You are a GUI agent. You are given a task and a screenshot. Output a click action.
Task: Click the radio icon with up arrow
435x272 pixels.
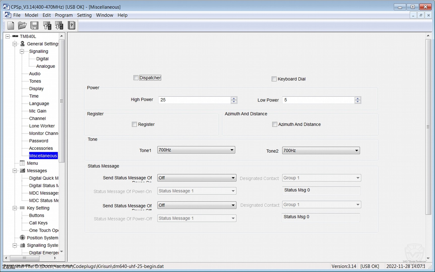click(47, 25)
